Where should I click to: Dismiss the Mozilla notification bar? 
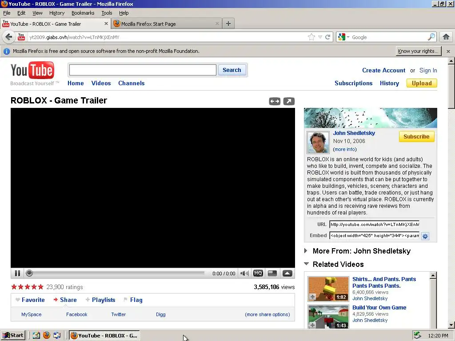point(448,52)
